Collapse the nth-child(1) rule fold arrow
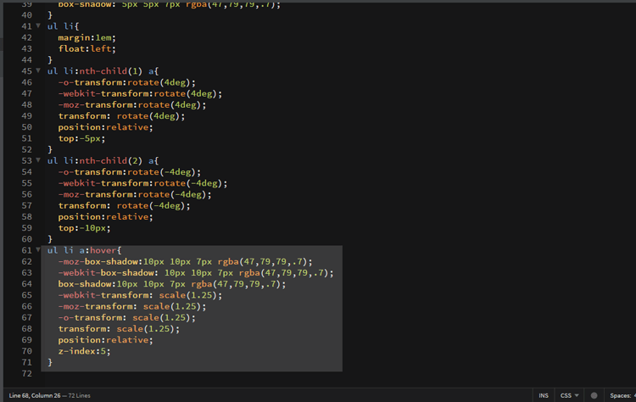636x402 pixels. [38, 70]
